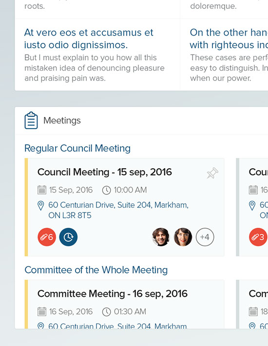This screenshot has height=346, width=268.
Task: Open the Regular Council Meeting link
Action: point(77,148)
